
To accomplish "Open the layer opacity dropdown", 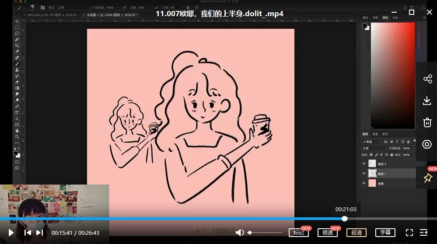I will coord(414,148).
